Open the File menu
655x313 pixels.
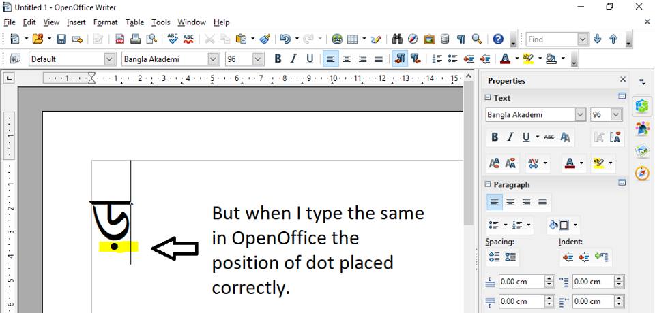click(x=9, y=22)
